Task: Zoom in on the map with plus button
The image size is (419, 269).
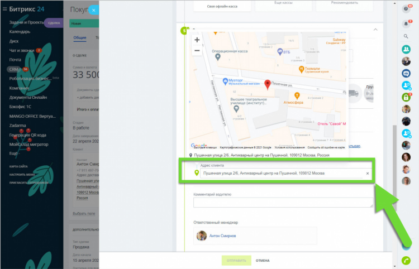Action: click(197, 40)
